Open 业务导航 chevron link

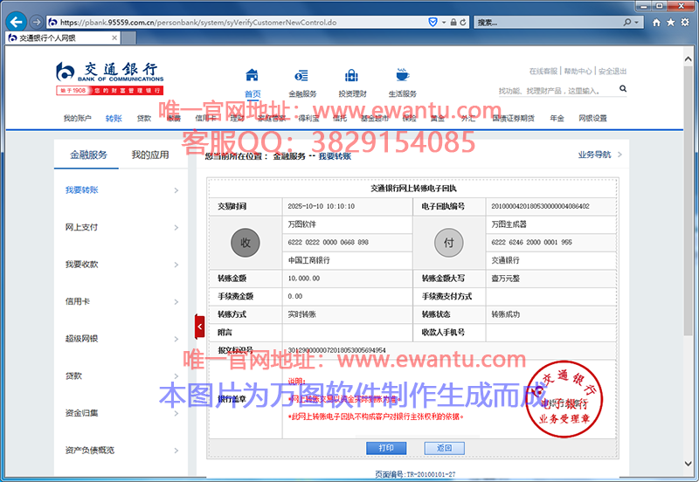point(599,155)
